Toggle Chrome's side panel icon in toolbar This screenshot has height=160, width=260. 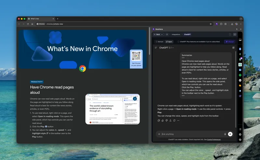[x=226, y=24]
